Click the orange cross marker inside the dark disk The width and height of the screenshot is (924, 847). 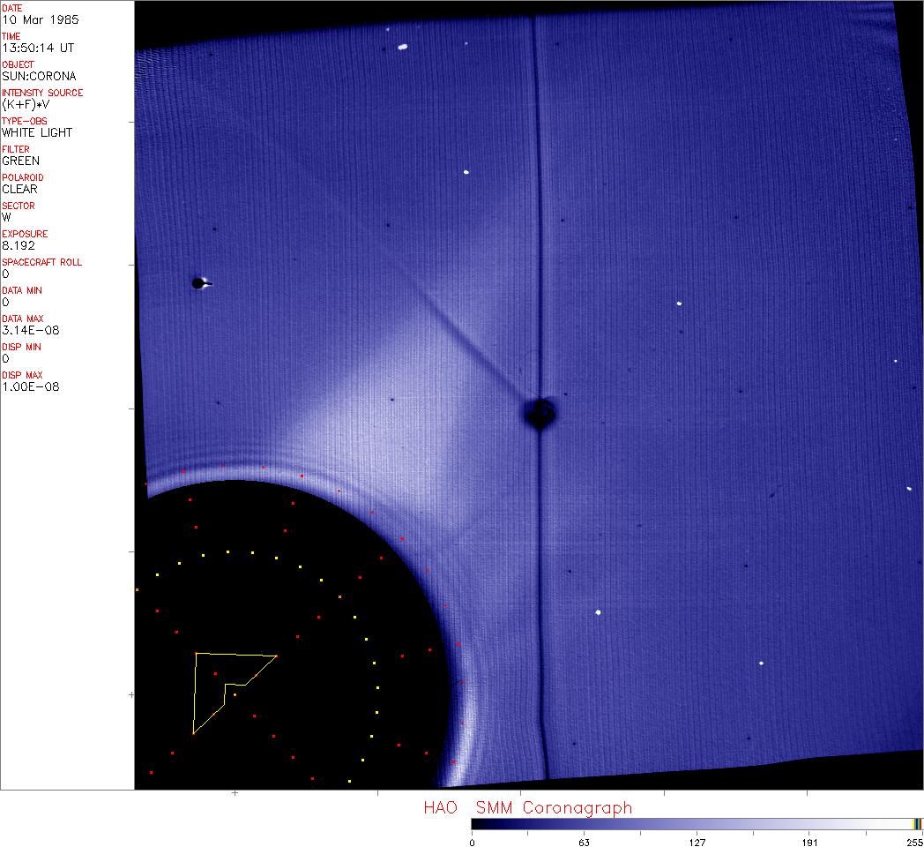339,597
